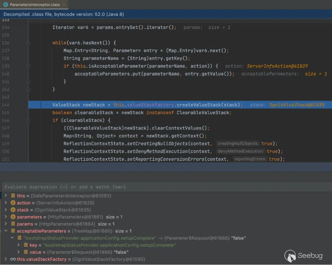Click 'setReportingConversionErrors' in line 151

point(166,159)
